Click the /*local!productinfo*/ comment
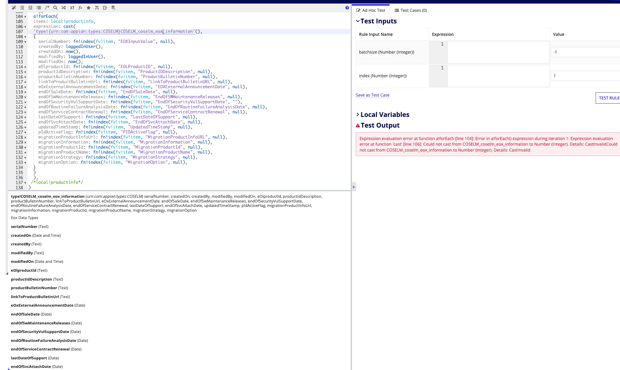620x370 pixels. click(57, 182)
